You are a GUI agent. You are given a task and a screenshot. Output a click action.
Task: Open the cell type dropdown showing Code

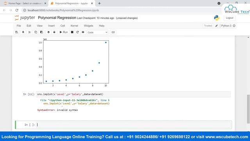(x=97, y=32)
